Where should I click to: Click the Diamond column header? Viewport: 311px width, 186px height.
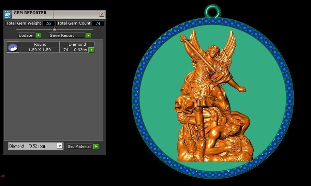(x=77, y=44)
